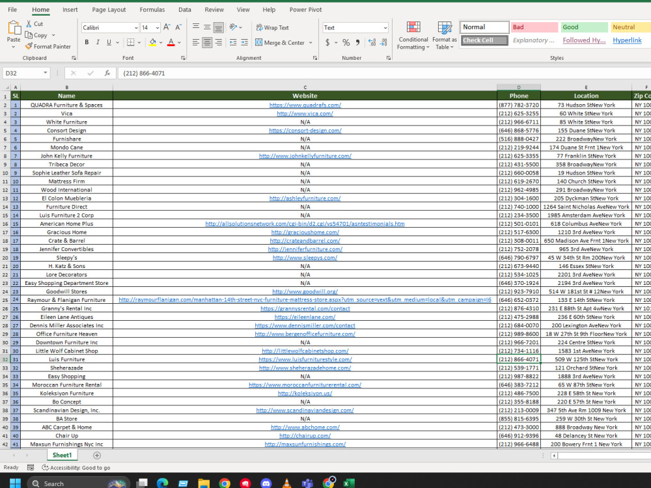Screen dimensions: 651x488
Task: Open the Clipboard pane launcher
Action: tap(74, 58)
